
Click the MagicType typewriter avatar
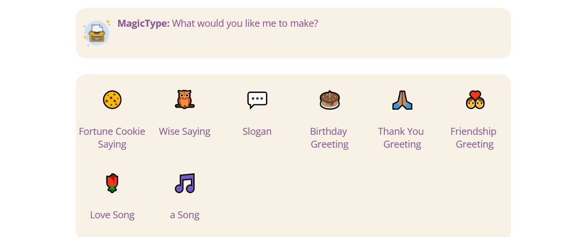97,33
